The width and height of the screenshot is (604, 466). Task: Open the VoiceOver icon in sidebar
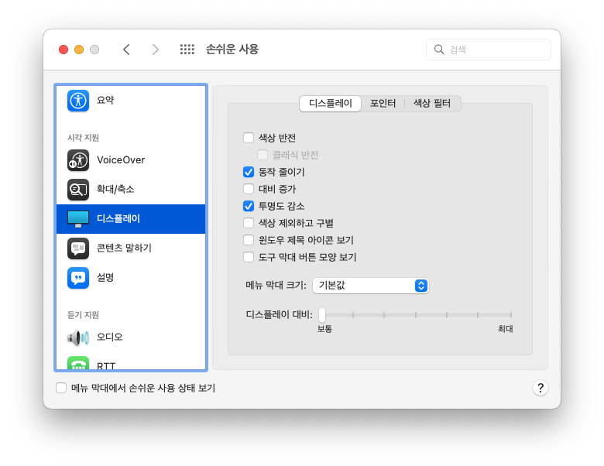[x=78, y=159]
